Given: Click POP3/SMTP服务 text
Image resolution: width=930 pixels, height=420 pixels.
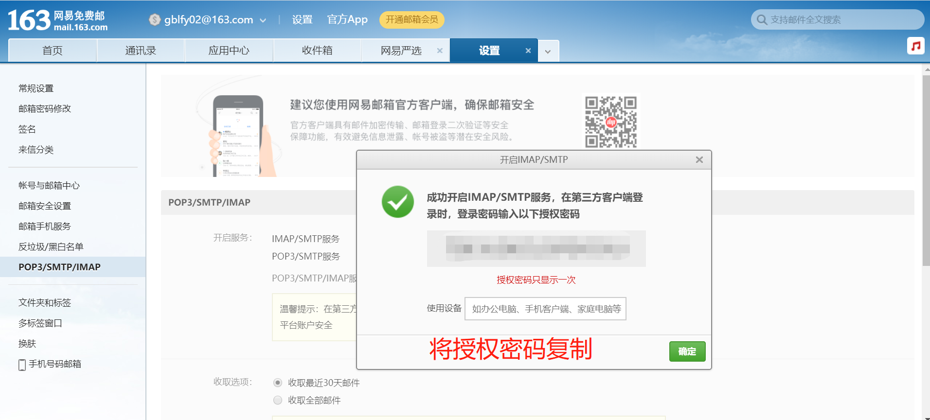Looking at the screenshot, I should [306, 256].
